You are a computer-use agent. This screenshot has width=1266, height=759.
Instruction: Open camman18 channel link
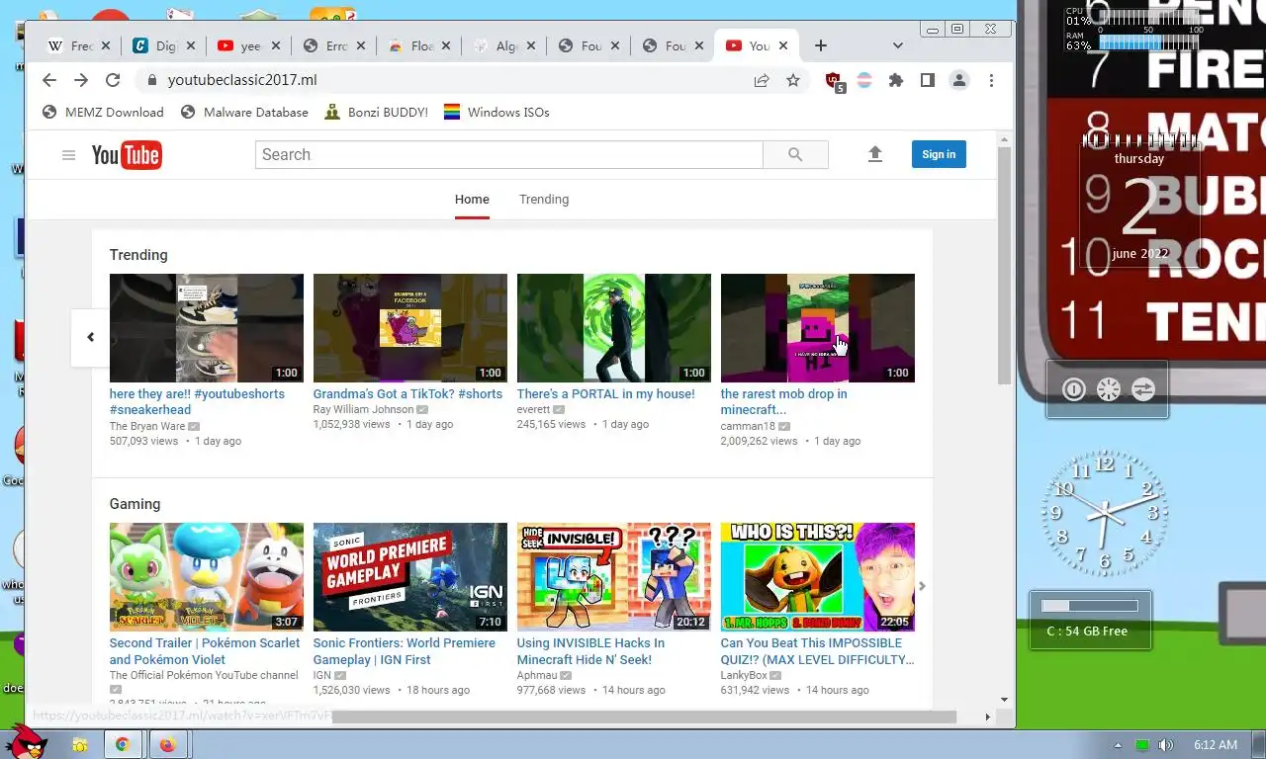[748, 426]
